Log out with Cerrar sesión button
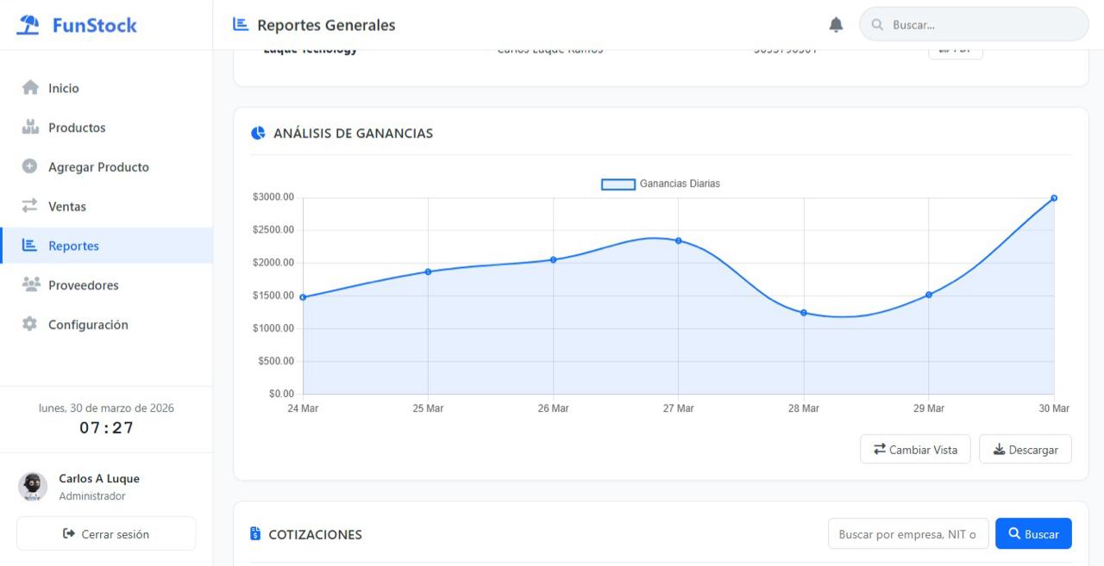The height and width of the screenshot is (566, 1104). click(106, 534)
